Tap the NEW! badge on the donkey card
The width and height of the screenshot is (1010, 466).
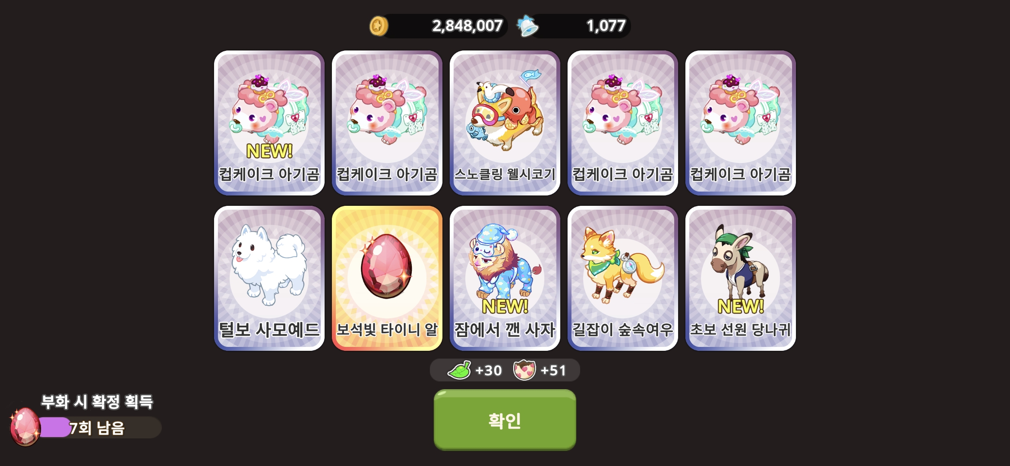point(740,307)
